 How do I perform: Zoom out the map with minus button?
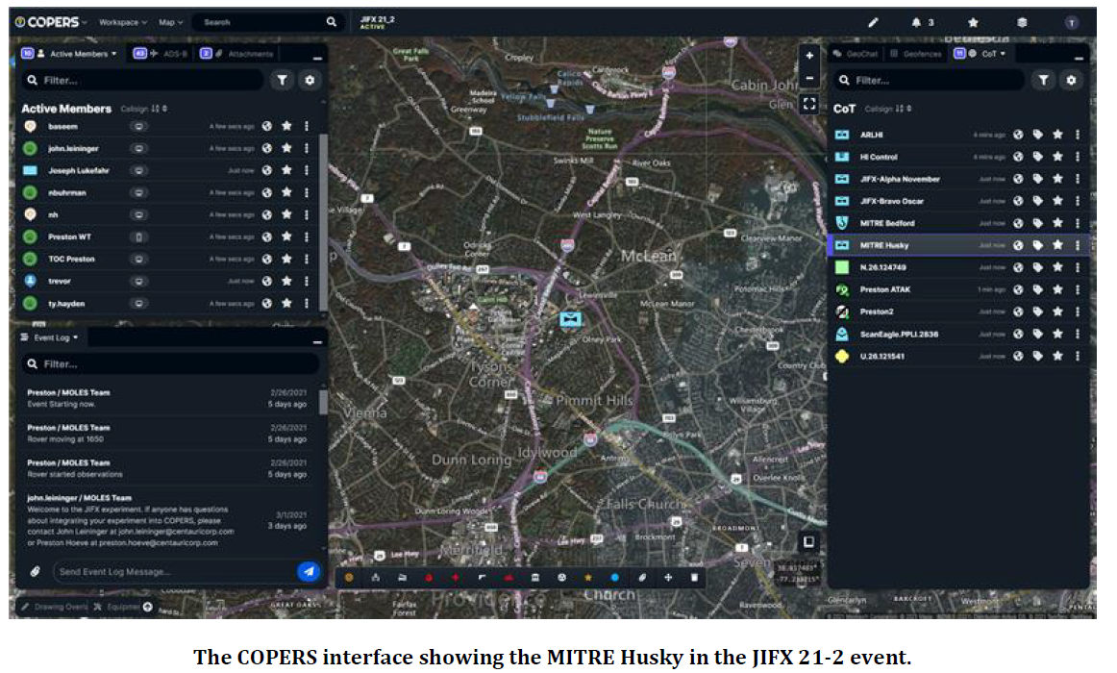809,78
